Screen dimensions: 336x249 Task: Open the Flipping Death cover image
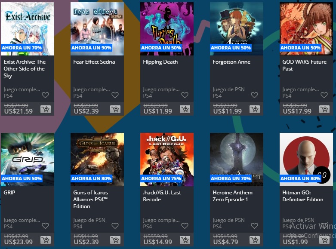pos(167,29)
